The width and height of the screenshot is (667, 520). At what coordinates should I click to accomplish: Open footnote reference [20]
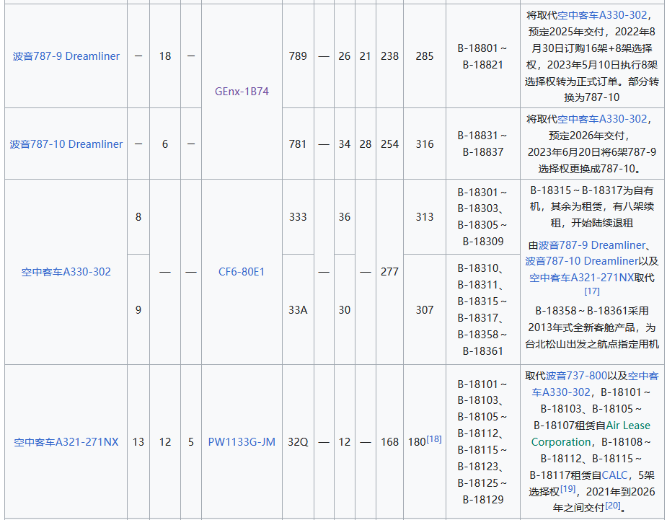click(x=613, y=505)
